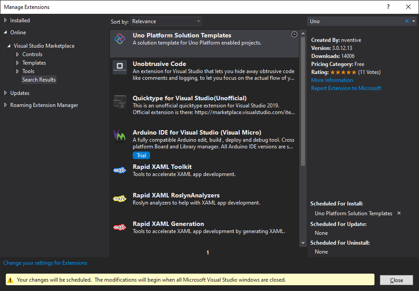Click the Online tree item label
Image resolution: width=419 pixels, height=291 pixels.
pos(18,33)
